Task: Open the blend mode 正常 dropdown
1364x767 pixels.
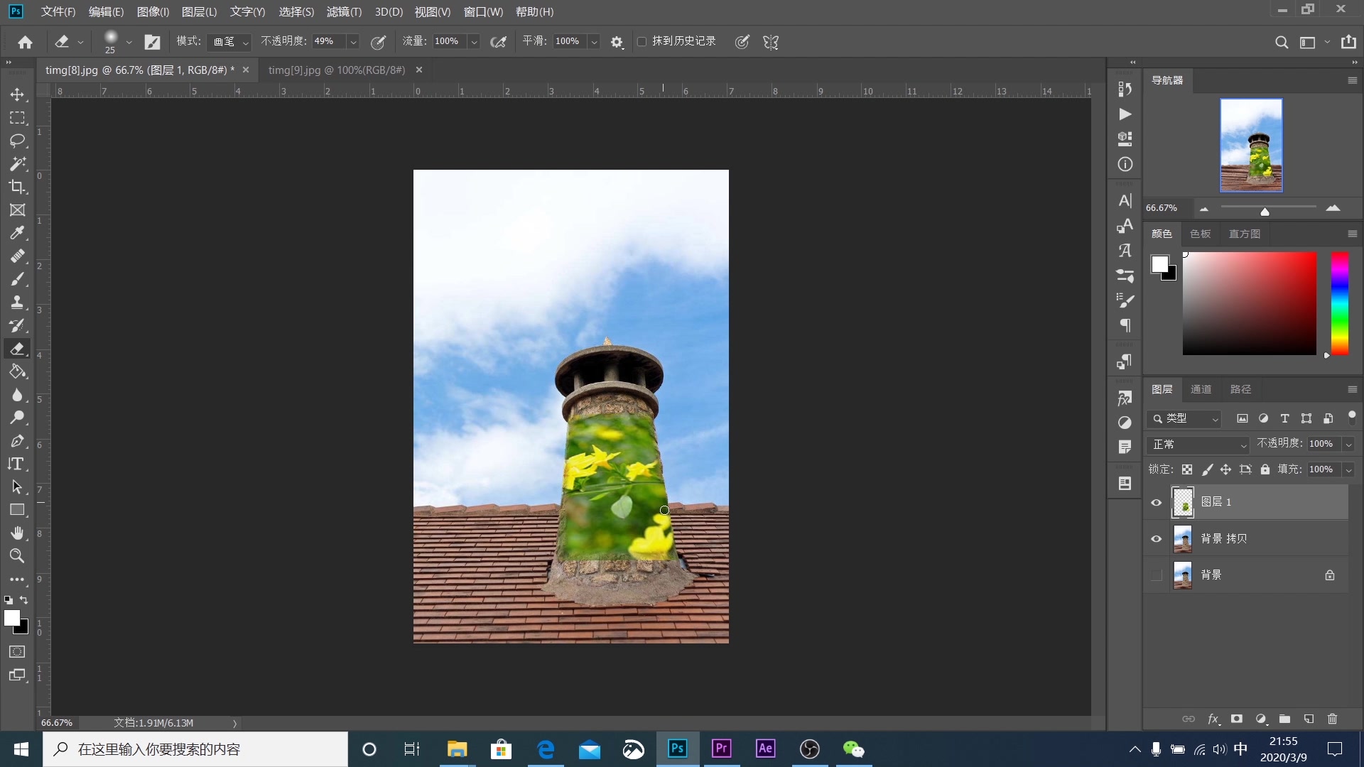Action: 1198,445
